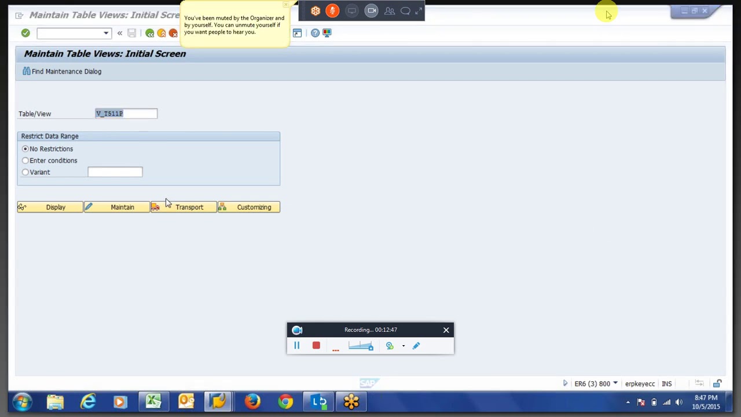The height and width of the screenshot is (417, 741).
Task: Show hidden system tray icons
Action: pos(628,402)
